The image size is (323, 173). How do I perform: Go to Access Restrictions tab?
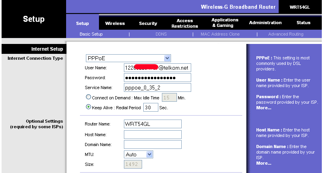click(x=184, y=23)
